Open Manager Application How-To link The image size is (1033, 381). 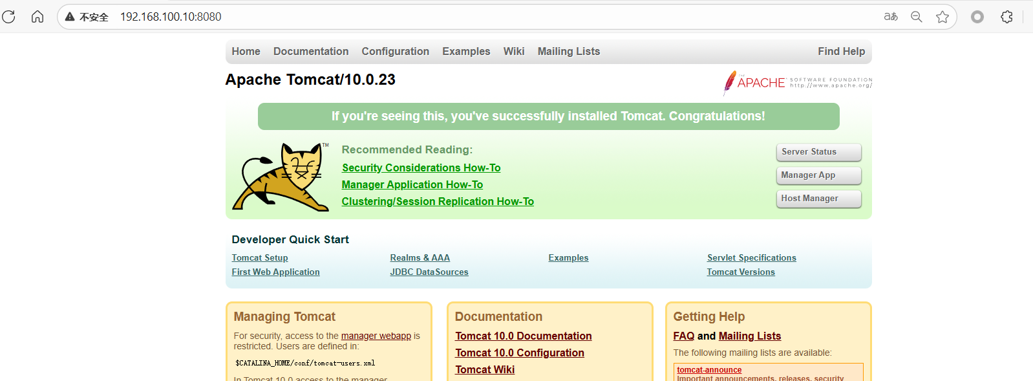(412, 184)
